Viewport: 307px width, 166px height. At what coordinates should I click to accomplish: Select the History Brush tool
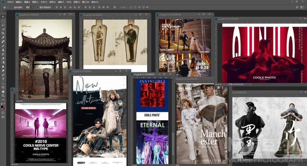click(3, 54)
